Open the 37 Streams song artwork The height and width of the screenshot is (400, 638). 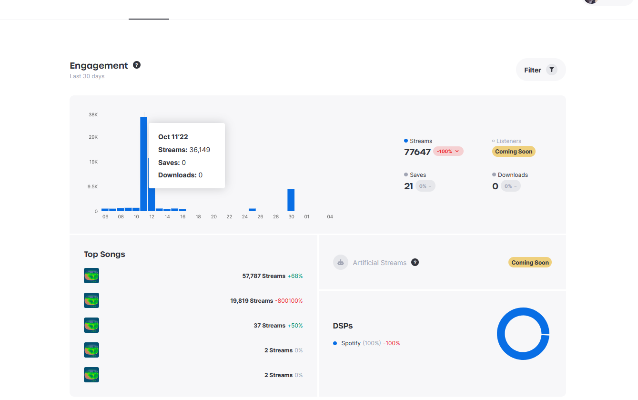[91, 325]
